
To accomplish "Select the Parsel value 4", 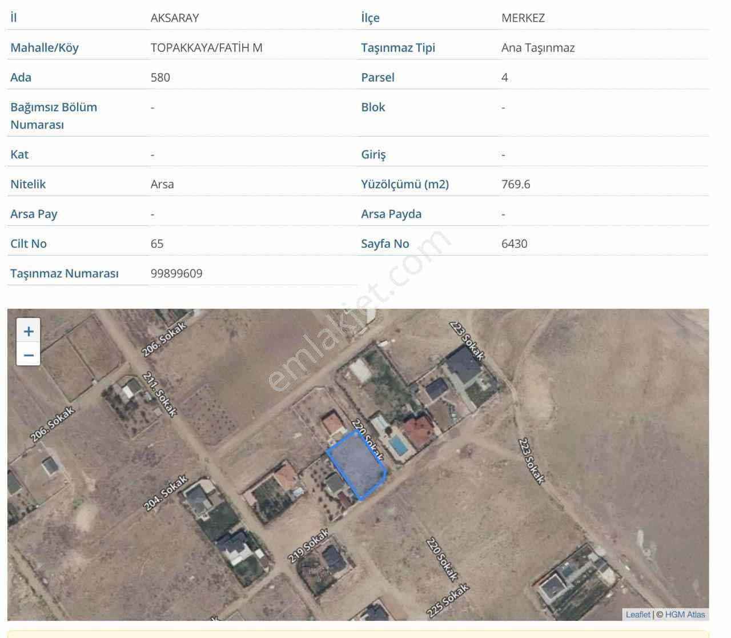I will coord(505,77).
